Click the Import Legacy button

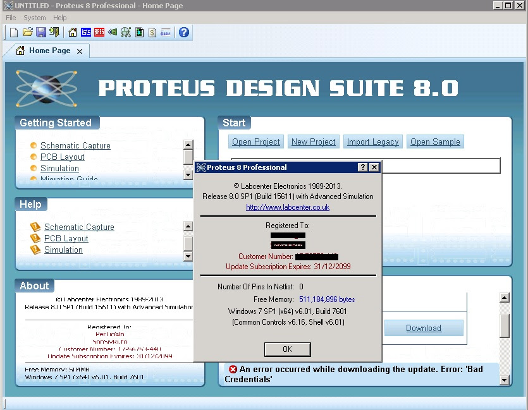(x=373, y=142)
